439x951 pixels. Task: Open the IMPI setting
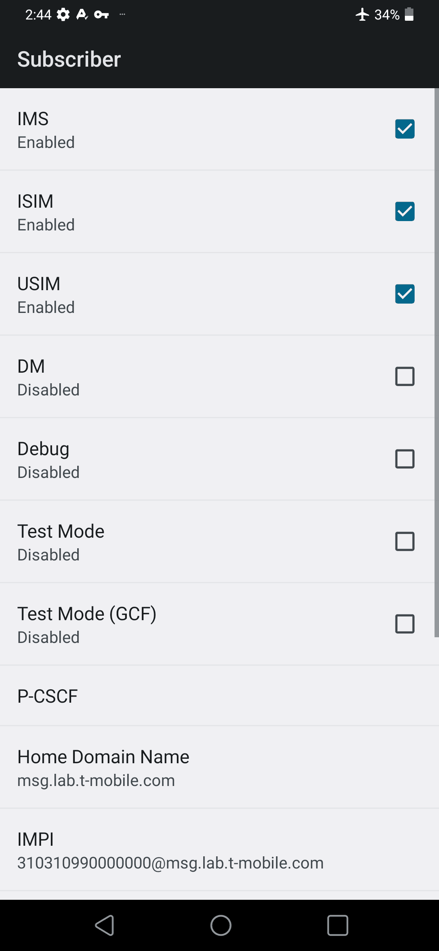219,850
